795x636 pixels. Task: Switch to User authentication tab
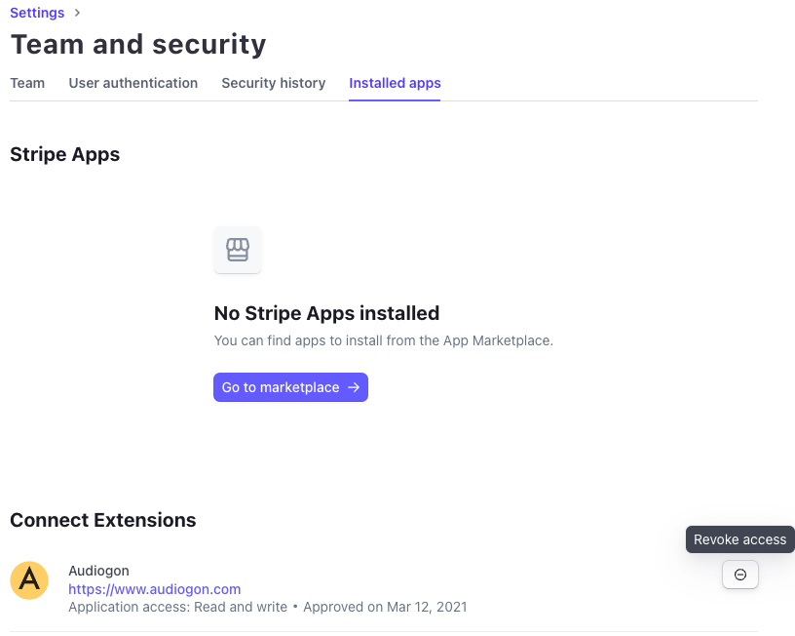tap(133, 83)
